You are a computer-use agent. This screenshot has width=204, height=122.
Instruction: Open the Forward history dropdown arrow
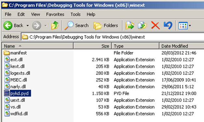pyautogui.click(x=46, y=26)
